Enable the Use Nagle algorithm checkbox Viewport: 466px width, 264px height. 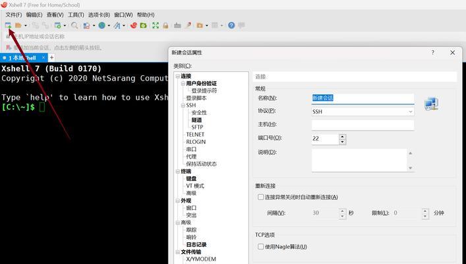point(260,246)
